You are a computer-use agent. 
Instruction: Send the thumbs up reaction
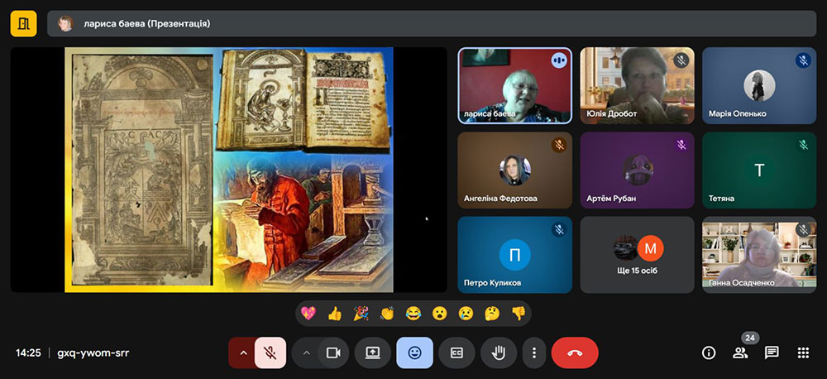tap(334, 314)
